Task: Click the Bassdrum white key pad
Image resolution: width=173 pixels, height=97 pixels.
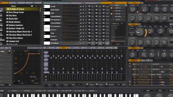Action: coord(47,43)
